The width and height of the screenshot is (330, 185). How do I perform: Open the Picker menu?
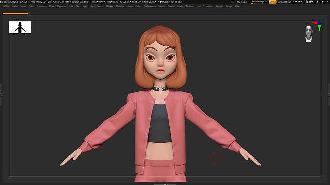(138, 6)
